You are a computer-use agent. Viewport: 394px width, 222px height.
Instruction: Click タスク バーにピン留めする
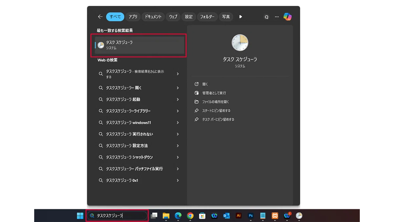[x=218, y=120]
